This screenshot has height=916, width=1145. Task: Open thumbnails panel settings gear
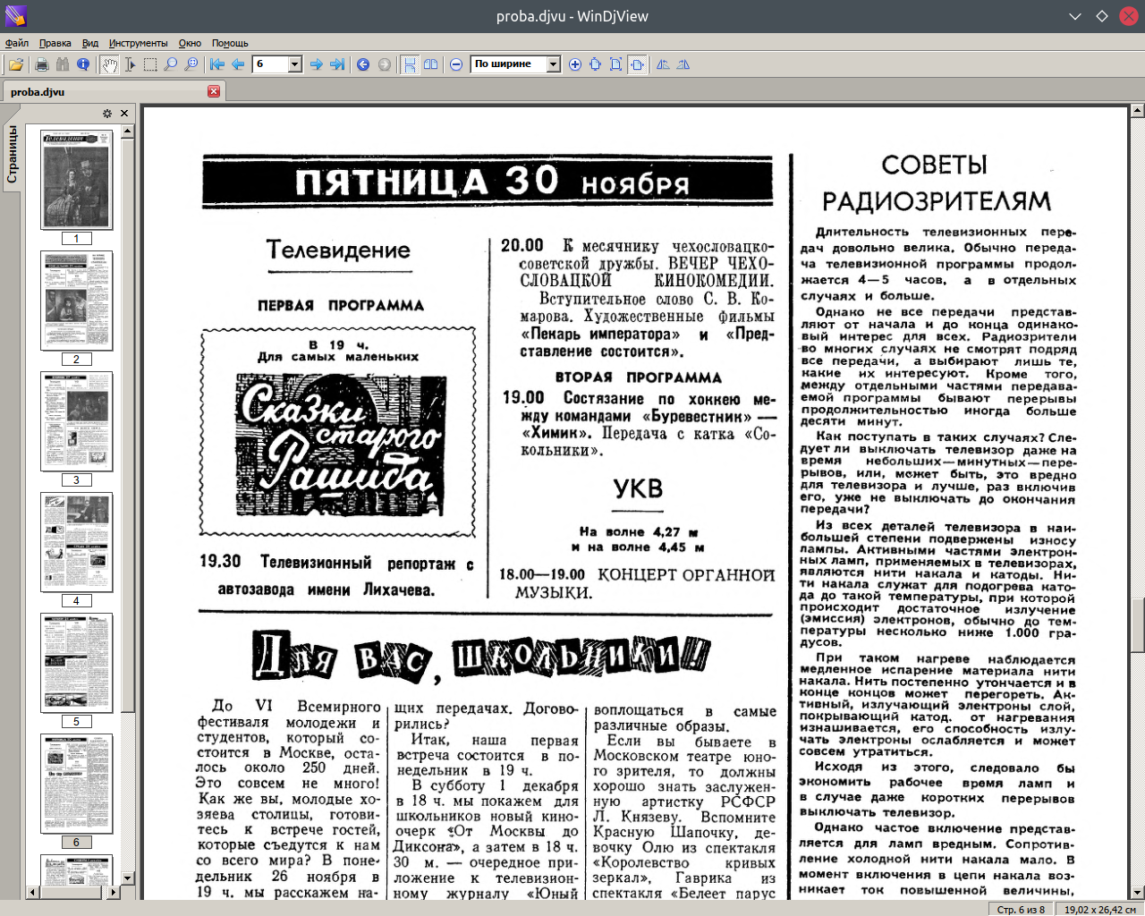click(x=107, y=114)
